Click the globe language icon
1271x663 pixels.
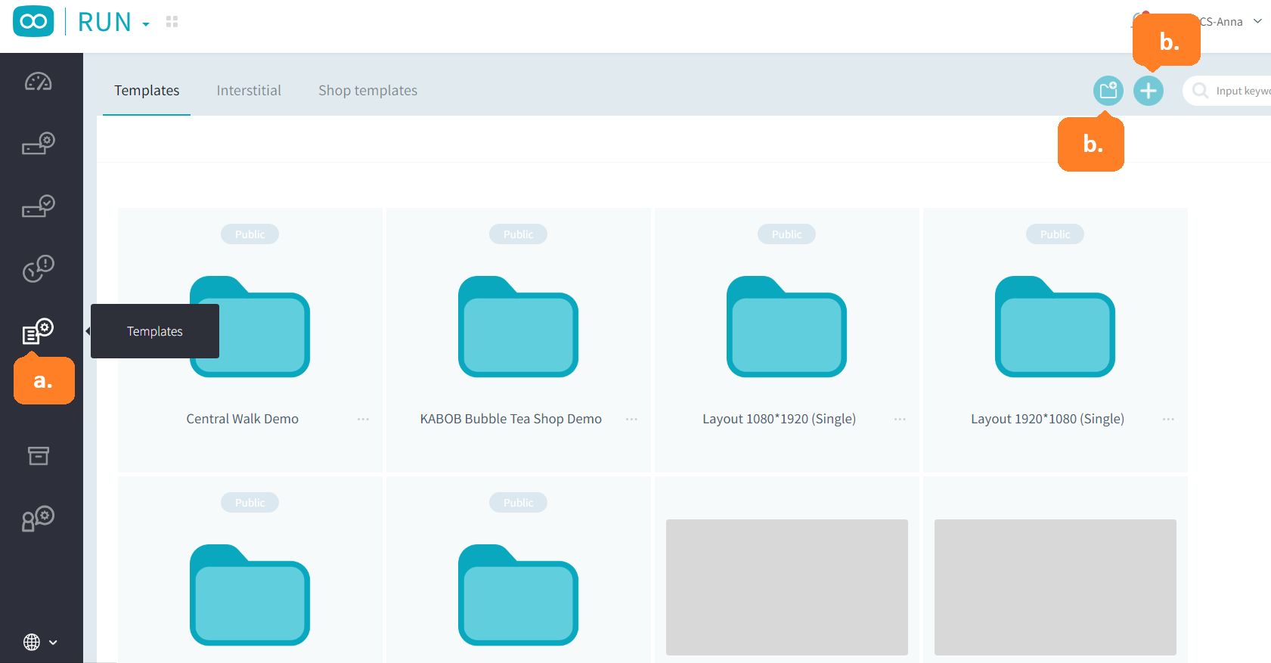[x=32, y=642]
